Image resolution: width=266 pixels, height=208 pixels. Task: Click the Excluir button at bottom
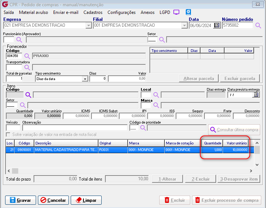pos(175,200)
